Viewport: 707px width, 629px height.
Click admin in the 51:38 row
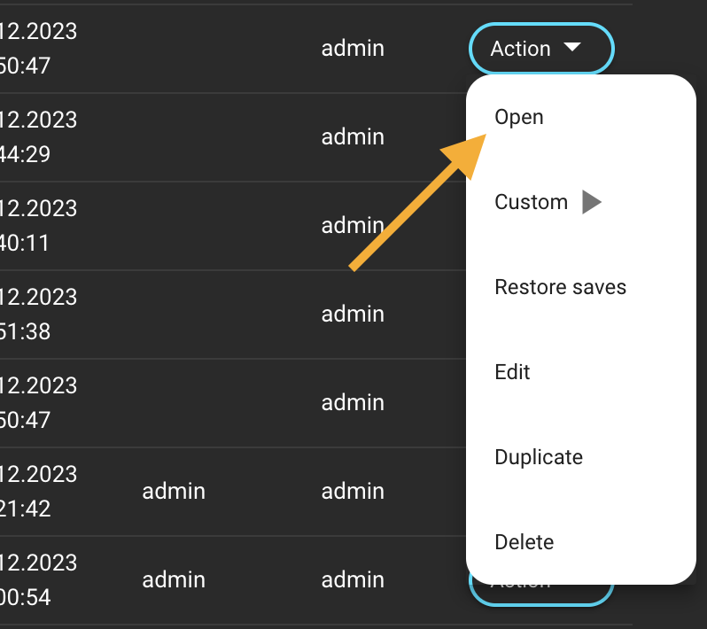click(x=353, y=314)
